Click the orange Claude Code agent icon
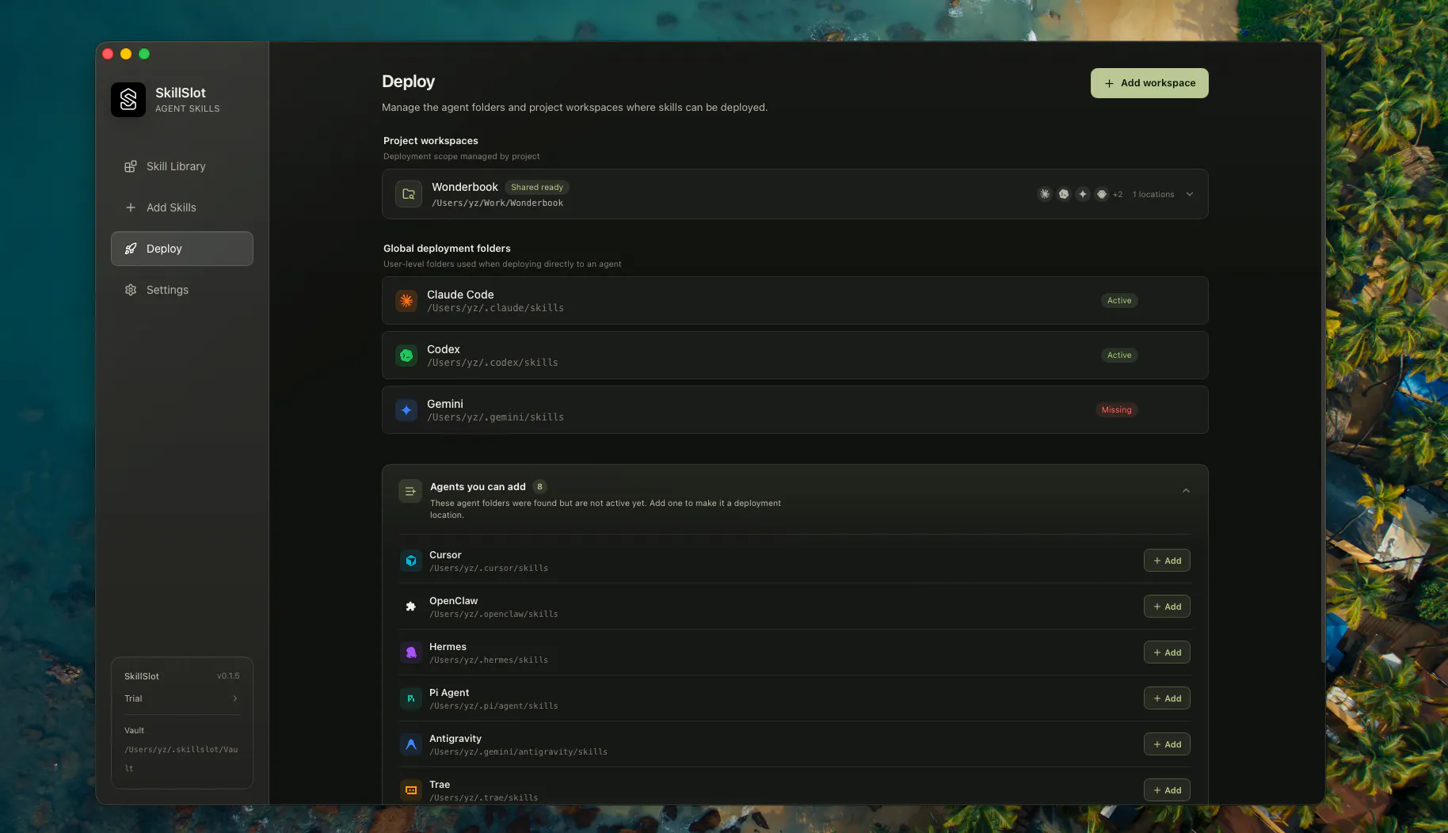Viewport: 1448px width, 833px height. coord(406,301)
